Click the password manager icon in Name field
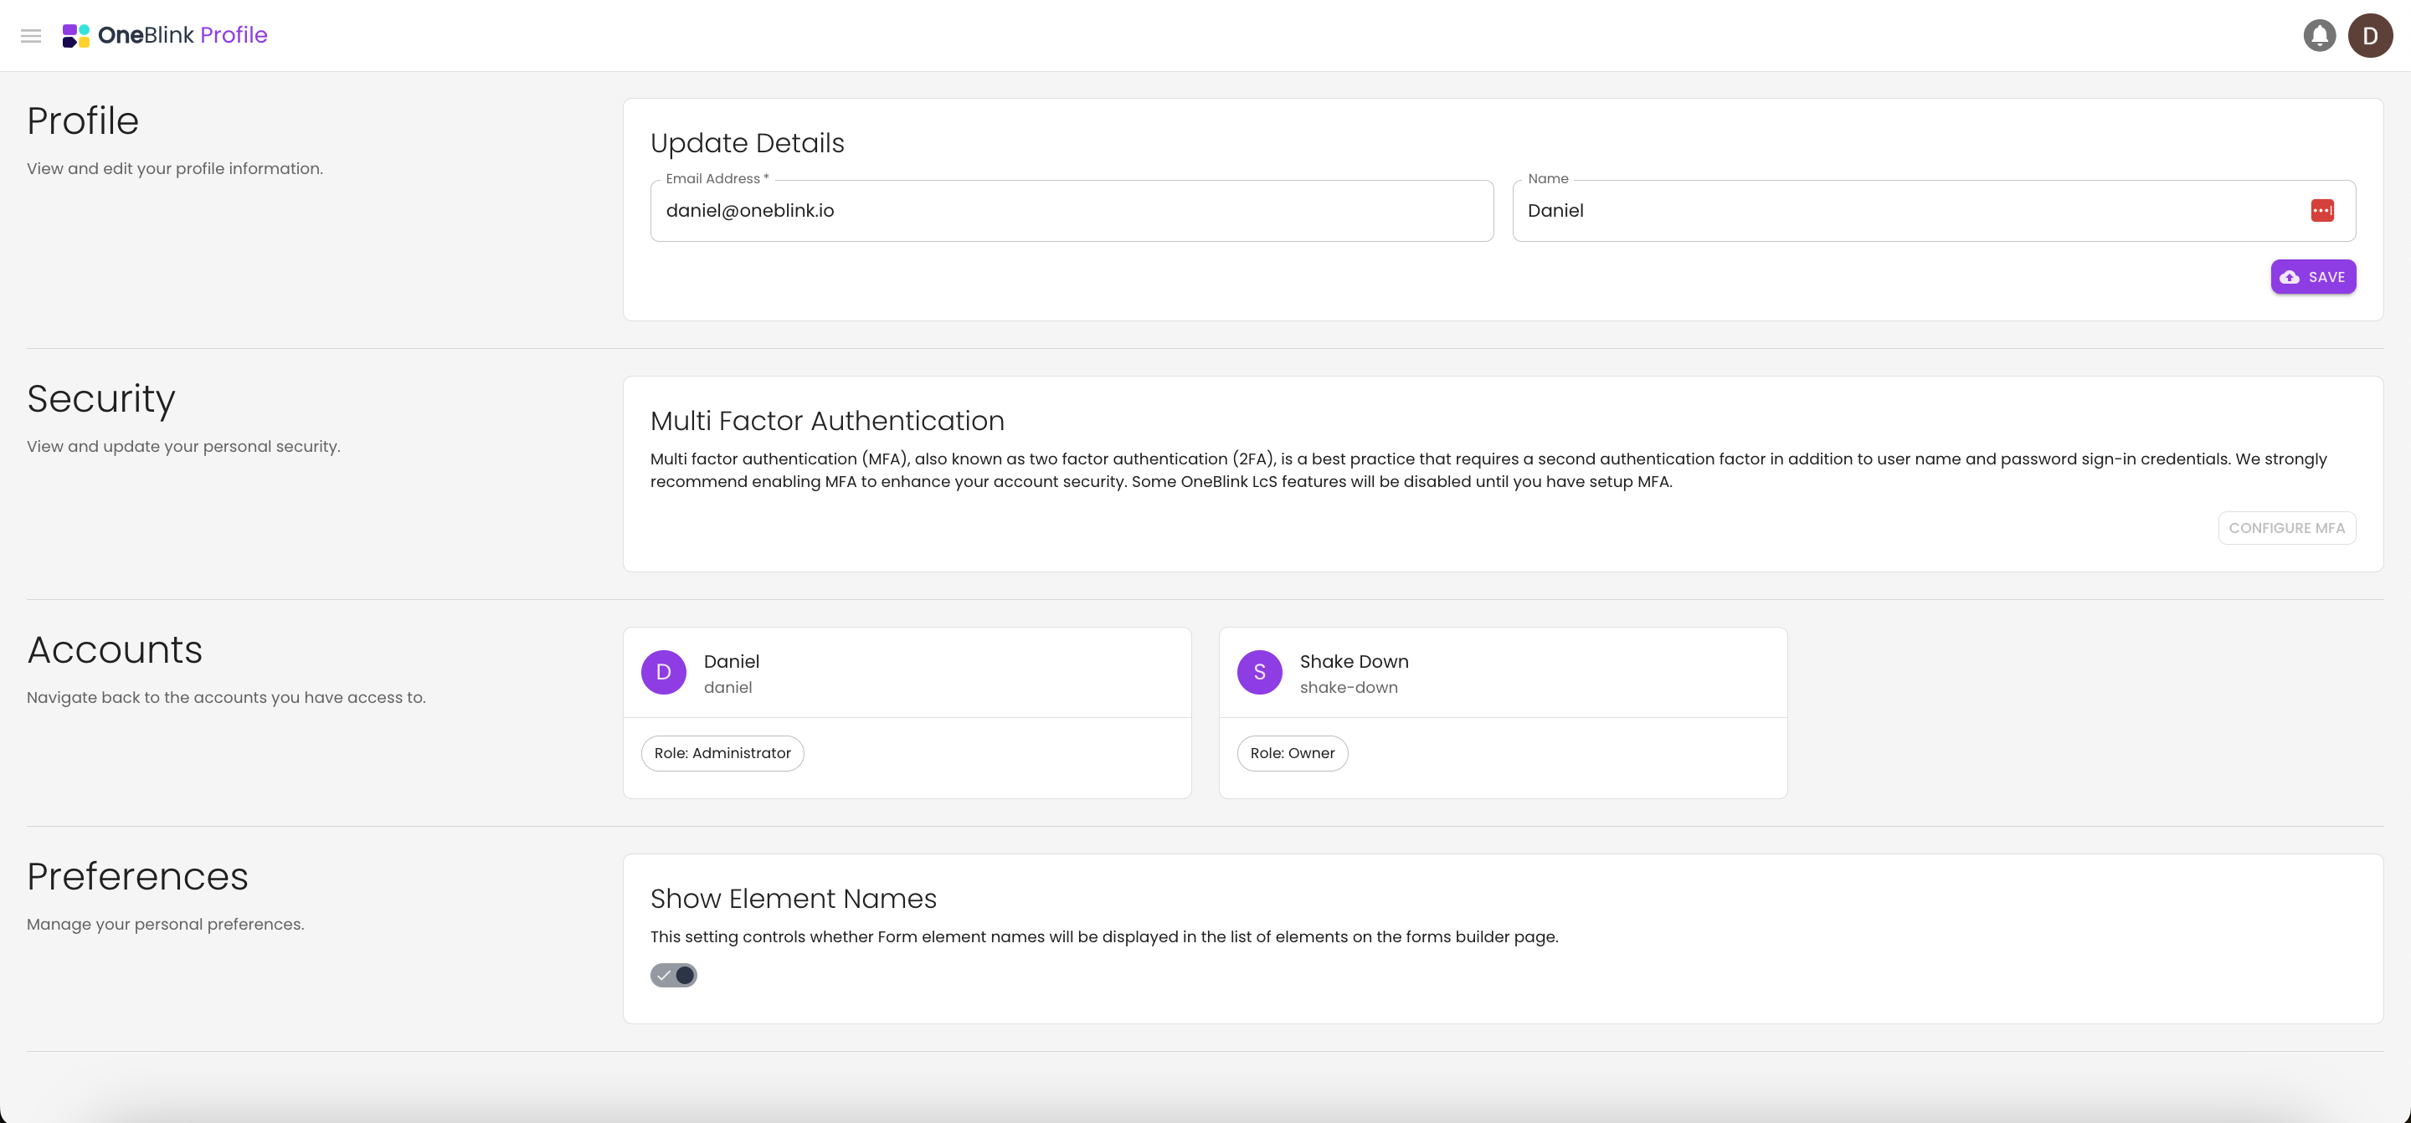This screenshot has height=1123, width=2411. pos(2322,211)
